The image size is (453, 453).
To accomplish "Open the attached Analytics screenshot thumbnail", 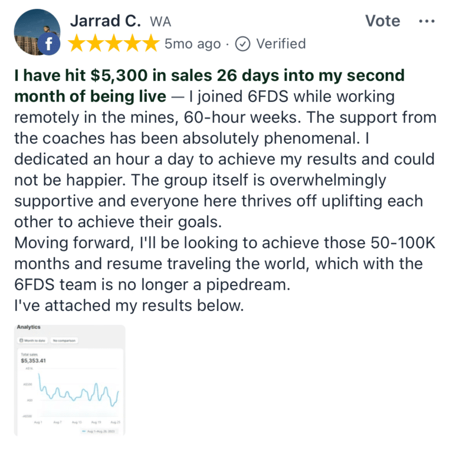I will tap(70, 380).
